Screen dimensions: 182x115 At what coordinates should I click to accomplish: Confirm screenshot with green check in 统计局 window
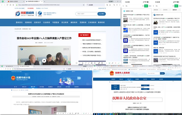pos(91,113)
